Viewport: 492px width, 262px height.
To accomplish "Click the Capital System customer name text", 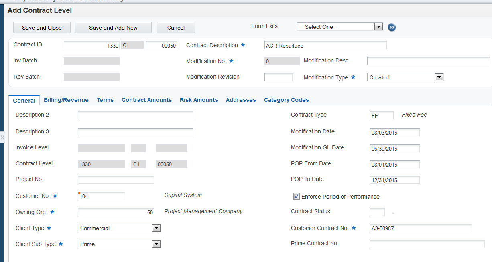I will (183, 195).
